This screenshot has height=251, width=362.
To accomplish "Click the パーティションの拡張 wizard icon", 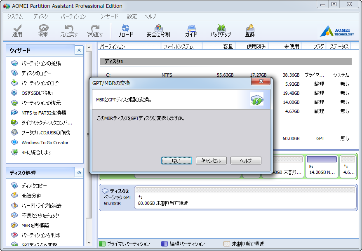I will click(x=14, y=63).
